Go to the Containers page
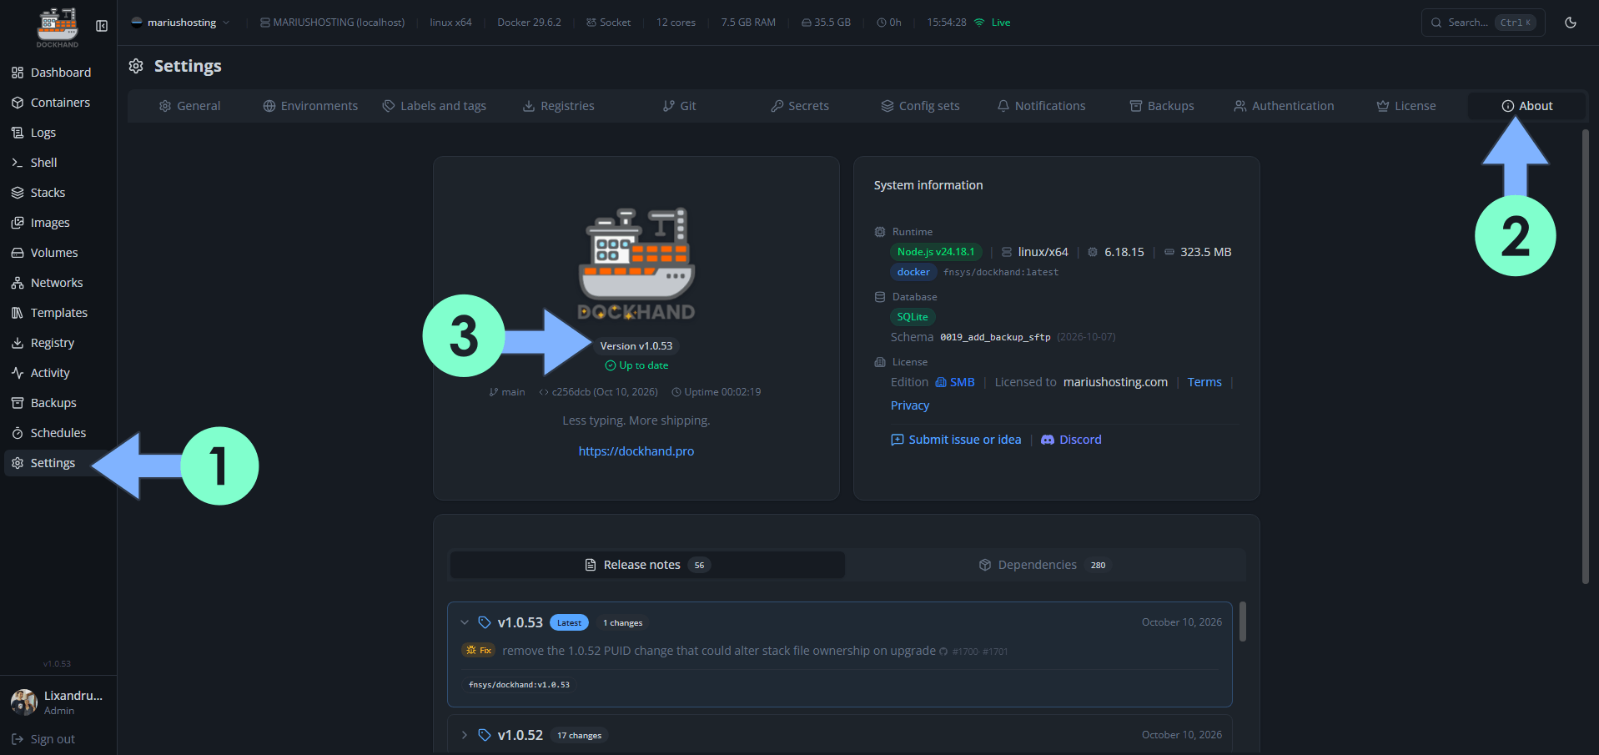This screenshot has width=1599, height=755. click(x=58, y=103)
